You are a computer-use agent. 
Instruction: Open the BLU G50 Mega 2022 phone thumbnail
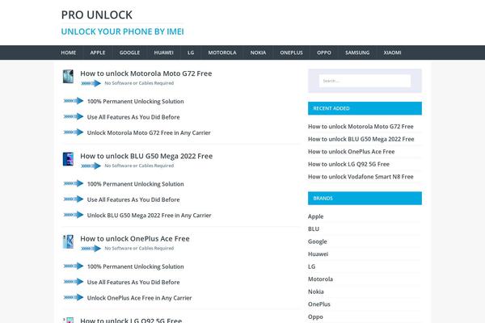[x=68, y=159]
